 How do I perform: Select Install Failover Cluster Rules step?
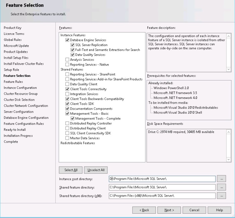tap(24, 64)
